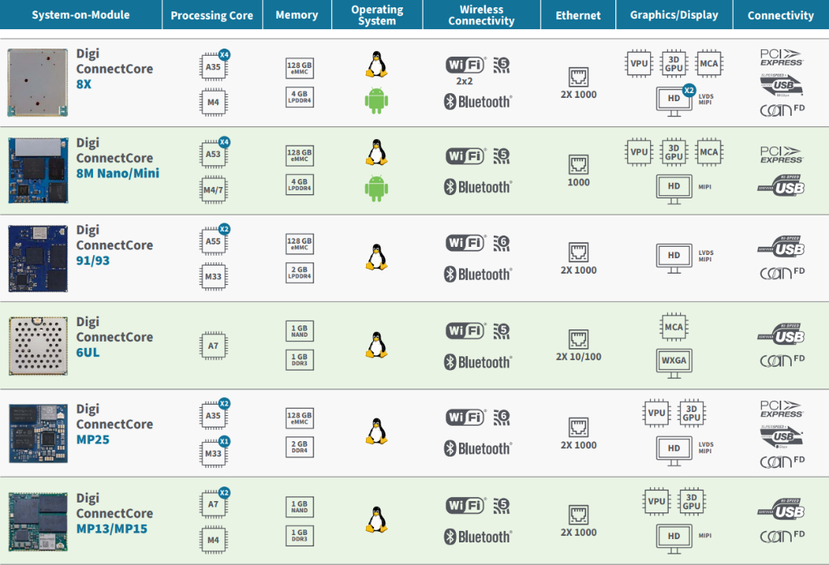Click the M4/7 chip icon
Viewport: 829px width, 565px height.
[x=213, y=189]
